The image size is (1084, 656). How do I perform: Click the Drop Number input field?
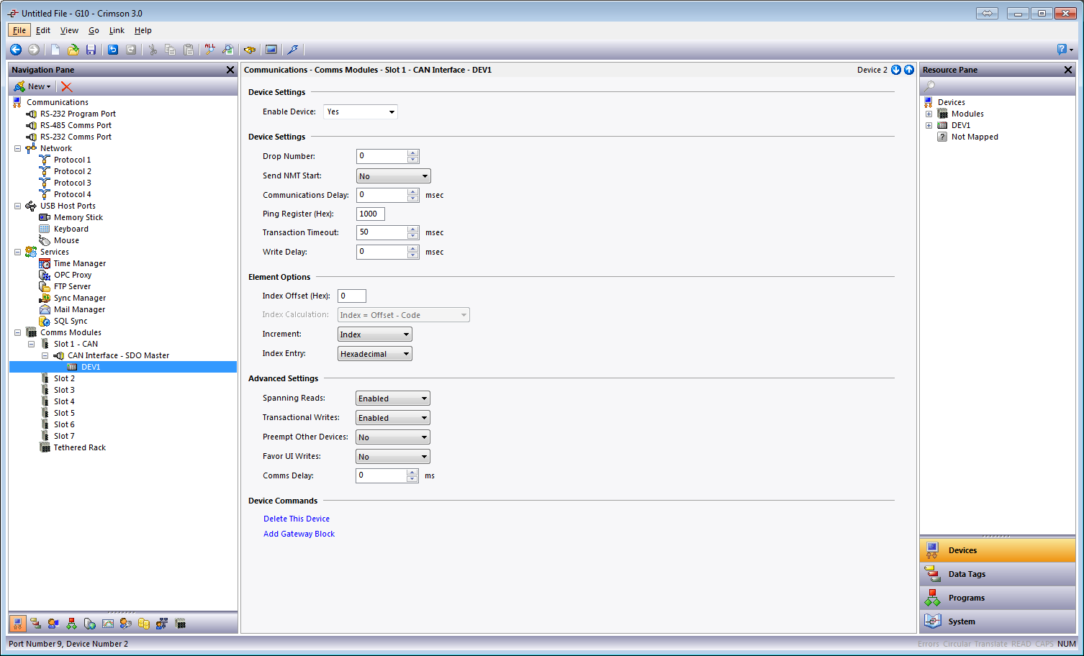[x=382, y=156]
